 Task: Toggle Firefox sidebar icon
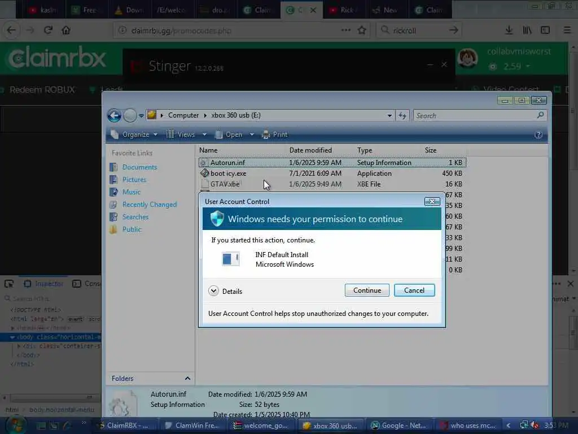click(x=545, y=31)
